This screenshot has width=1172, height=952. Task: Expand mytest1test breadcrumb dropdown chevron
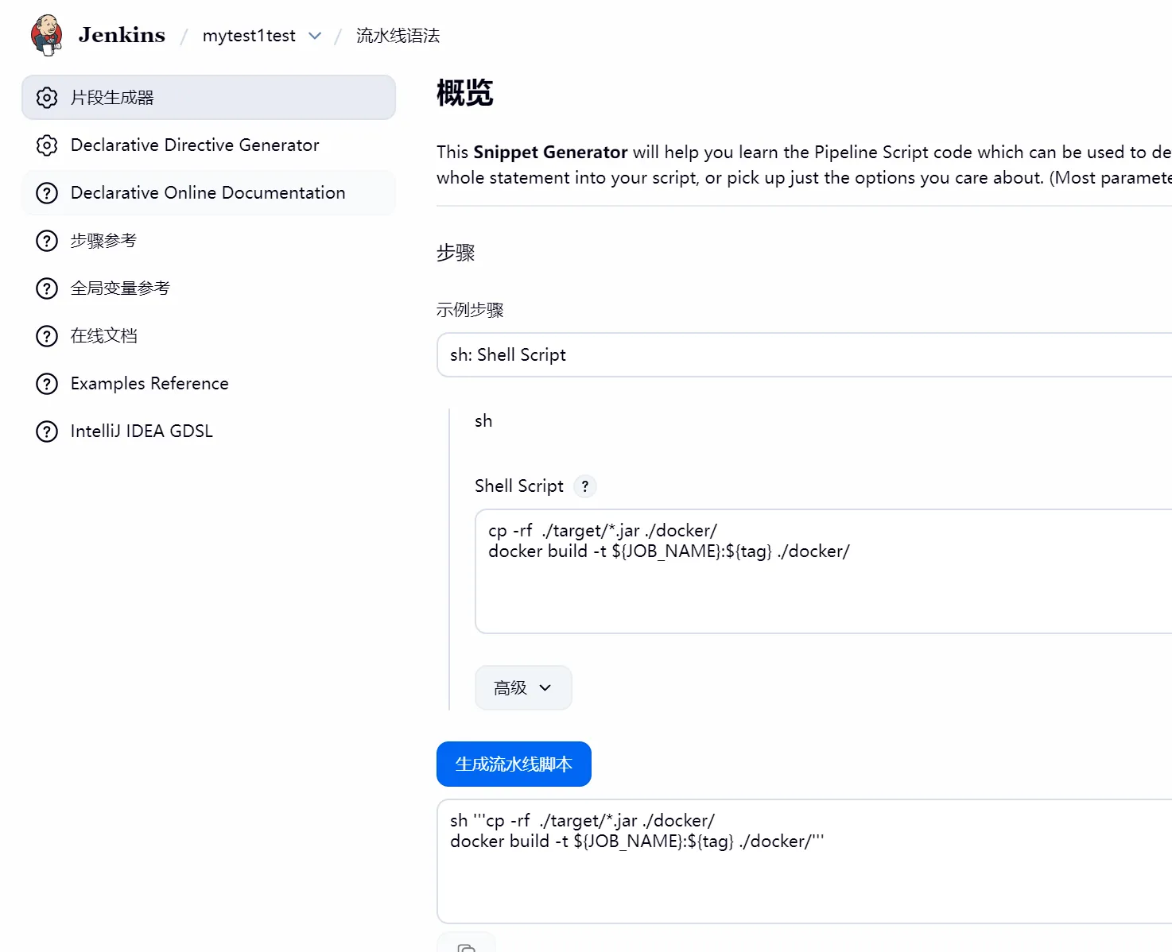(x=315, y=36)
